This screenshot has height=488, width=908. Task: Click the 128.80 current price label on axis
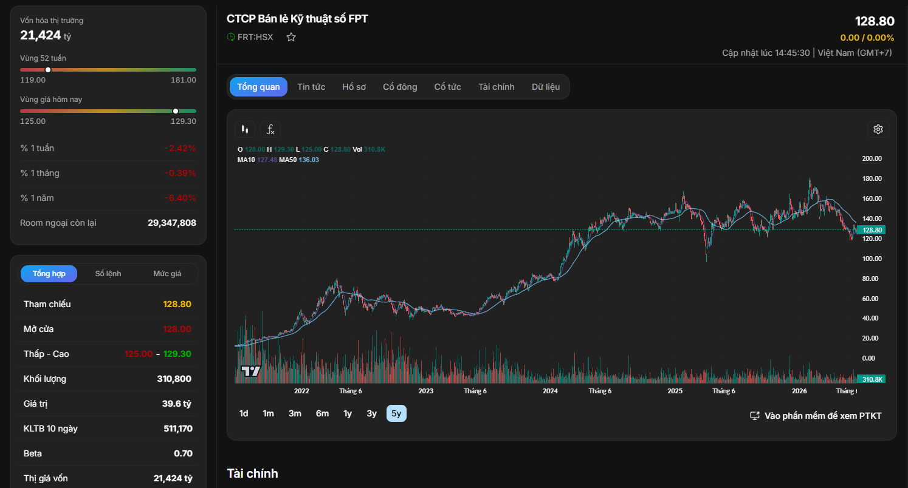point(872,230)
